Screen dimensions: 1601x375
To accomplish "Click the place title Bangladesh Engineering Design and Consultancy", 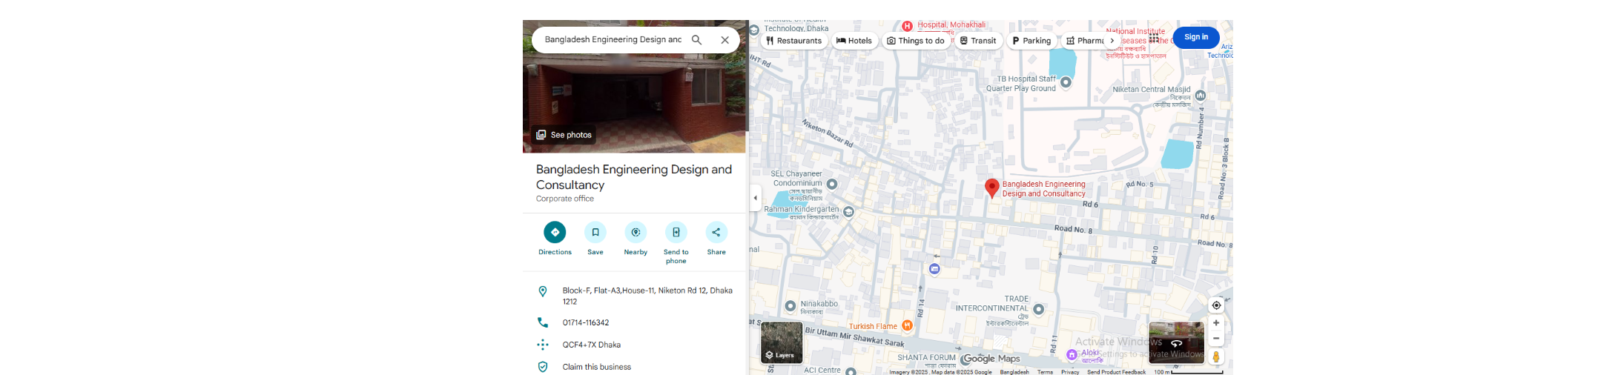I will point(634,177).
